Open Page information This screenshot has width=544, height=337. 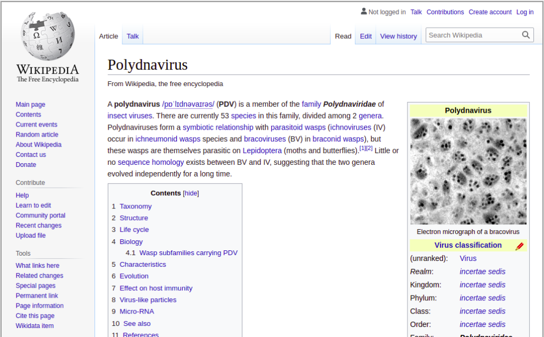(x=39, y=306)
